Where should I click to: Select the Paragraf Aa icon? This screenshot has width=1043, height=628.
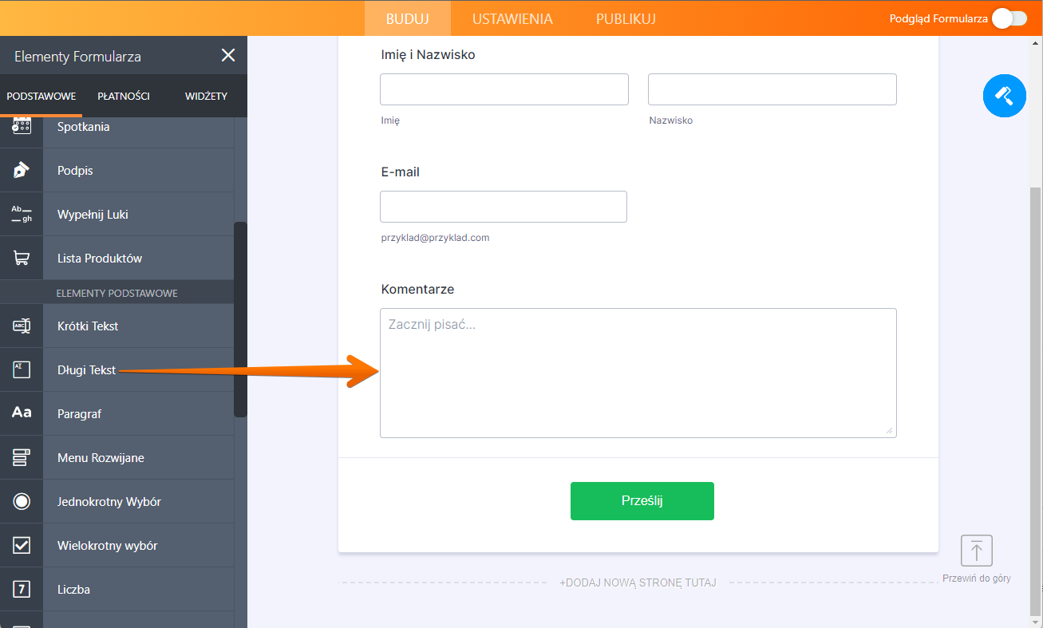click(x=22, y=413)
